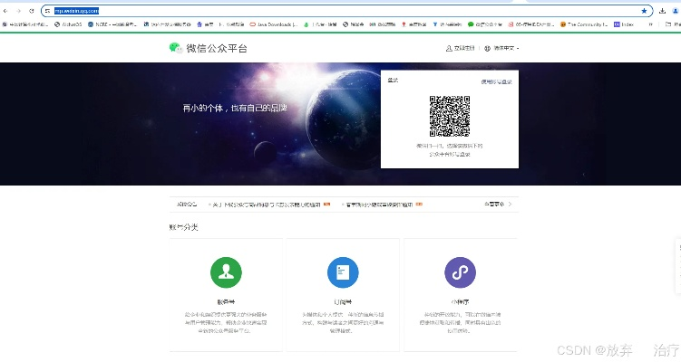This screenshot has width=681, height=362.
Task: Click the 订阅号 label text
Action: click(x=343, y=301)
